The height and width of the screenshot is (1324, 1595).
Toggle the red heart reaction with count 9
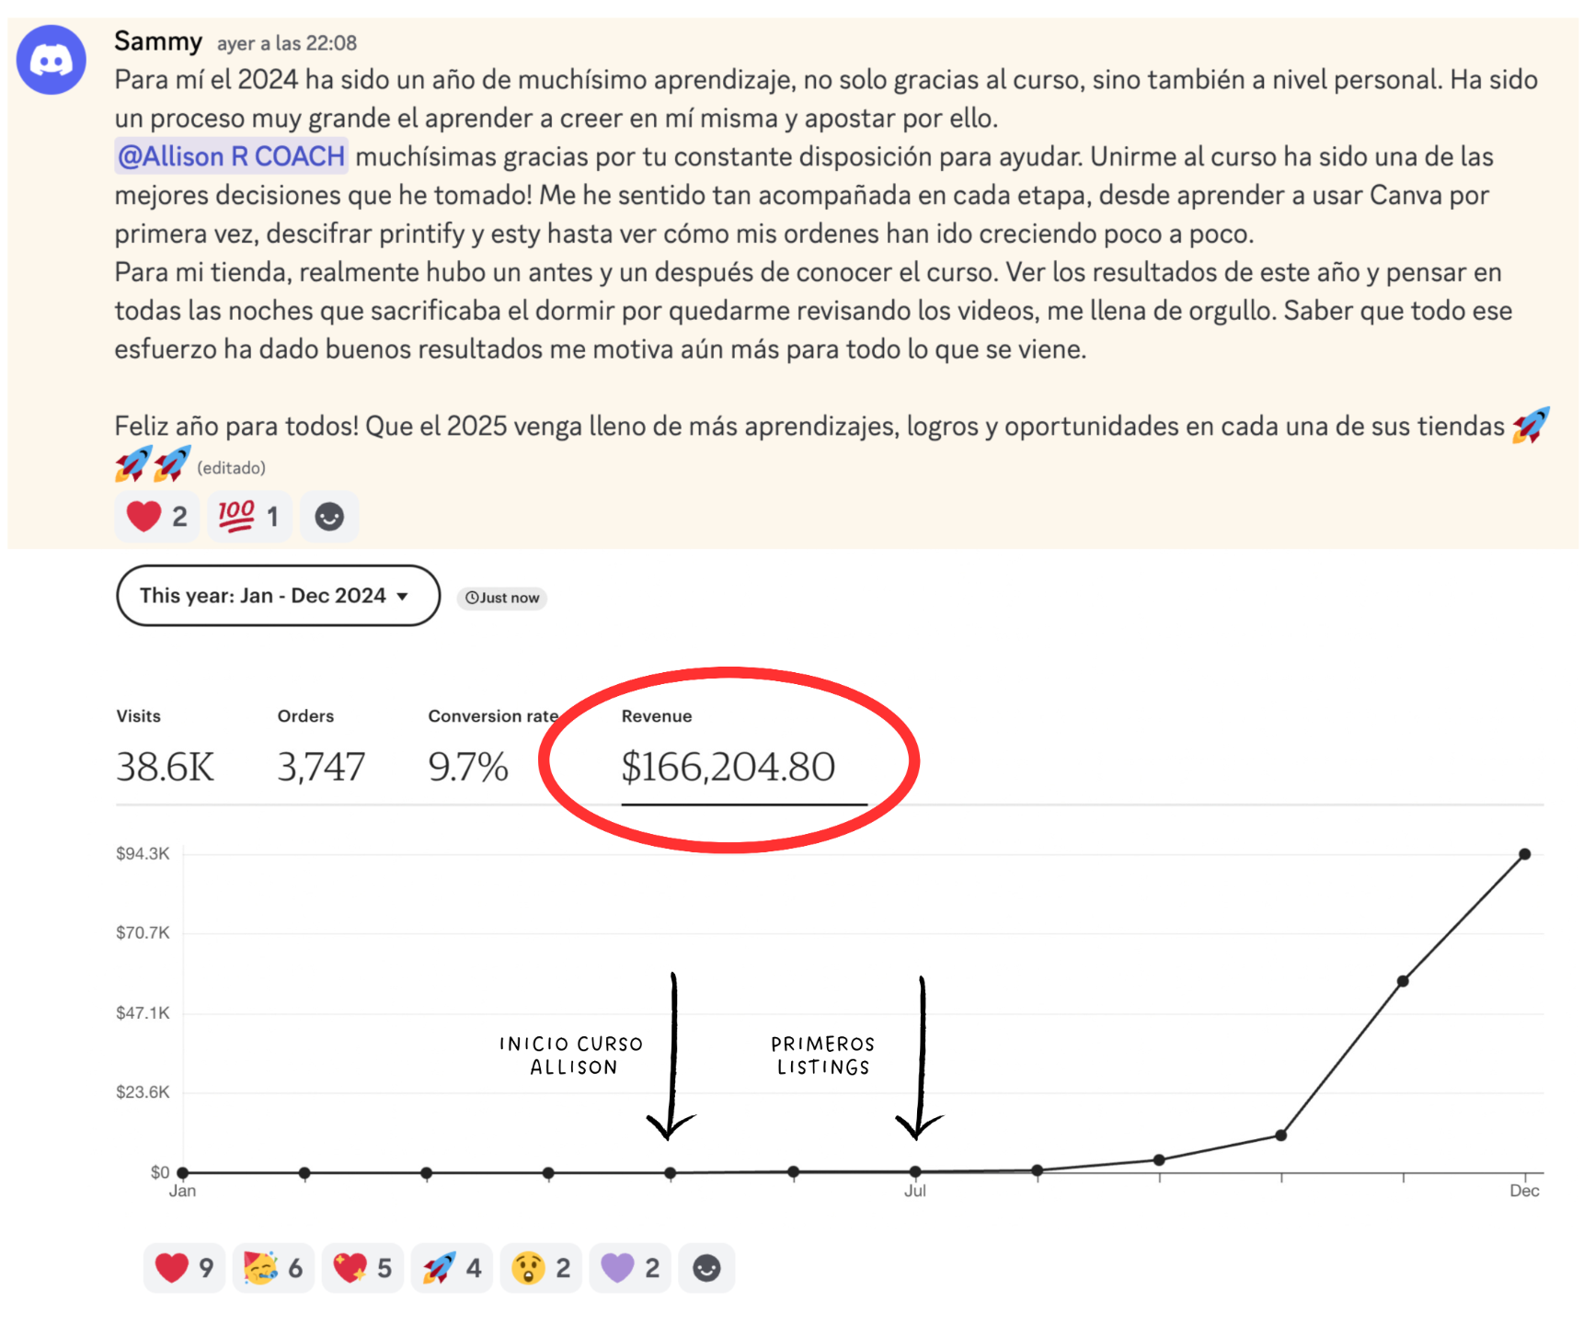coord(184,1268)
